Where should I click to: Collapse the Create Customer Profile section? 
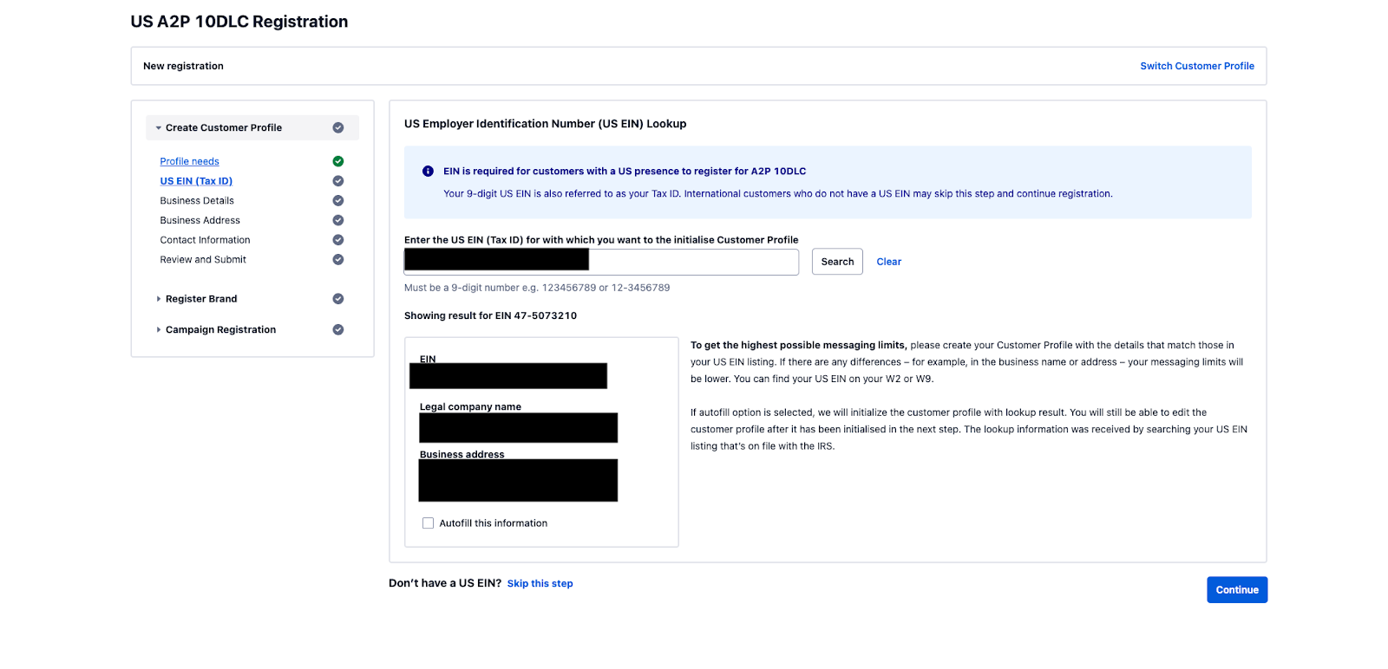pyautogui.click(x=159, y=128)
